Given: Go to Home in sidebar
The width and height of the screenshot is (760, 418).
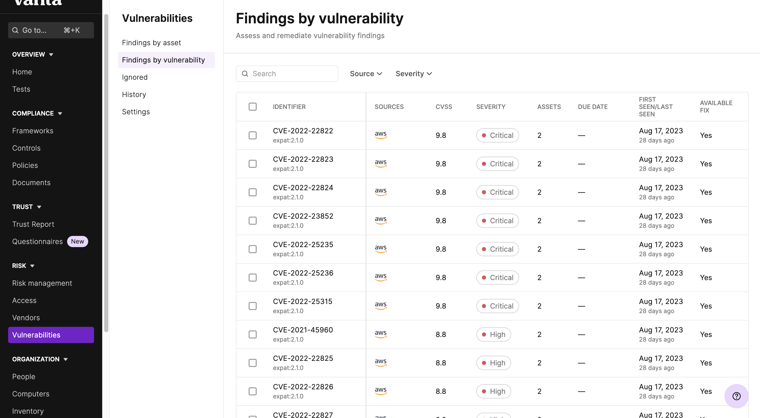Looking at the screenshot, I should [x=22, y=72].
